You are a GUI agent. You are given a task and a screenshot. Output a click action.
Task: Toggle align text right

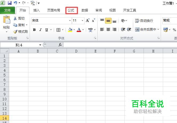[x=114, y=30]
